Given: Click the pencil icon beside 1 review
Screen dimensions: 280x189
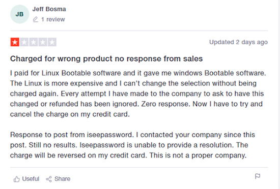Looking at the screenshot, I should tap(35, 19).
